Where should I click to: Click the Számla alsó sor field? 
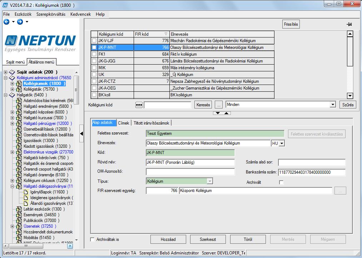coord(312,162)
